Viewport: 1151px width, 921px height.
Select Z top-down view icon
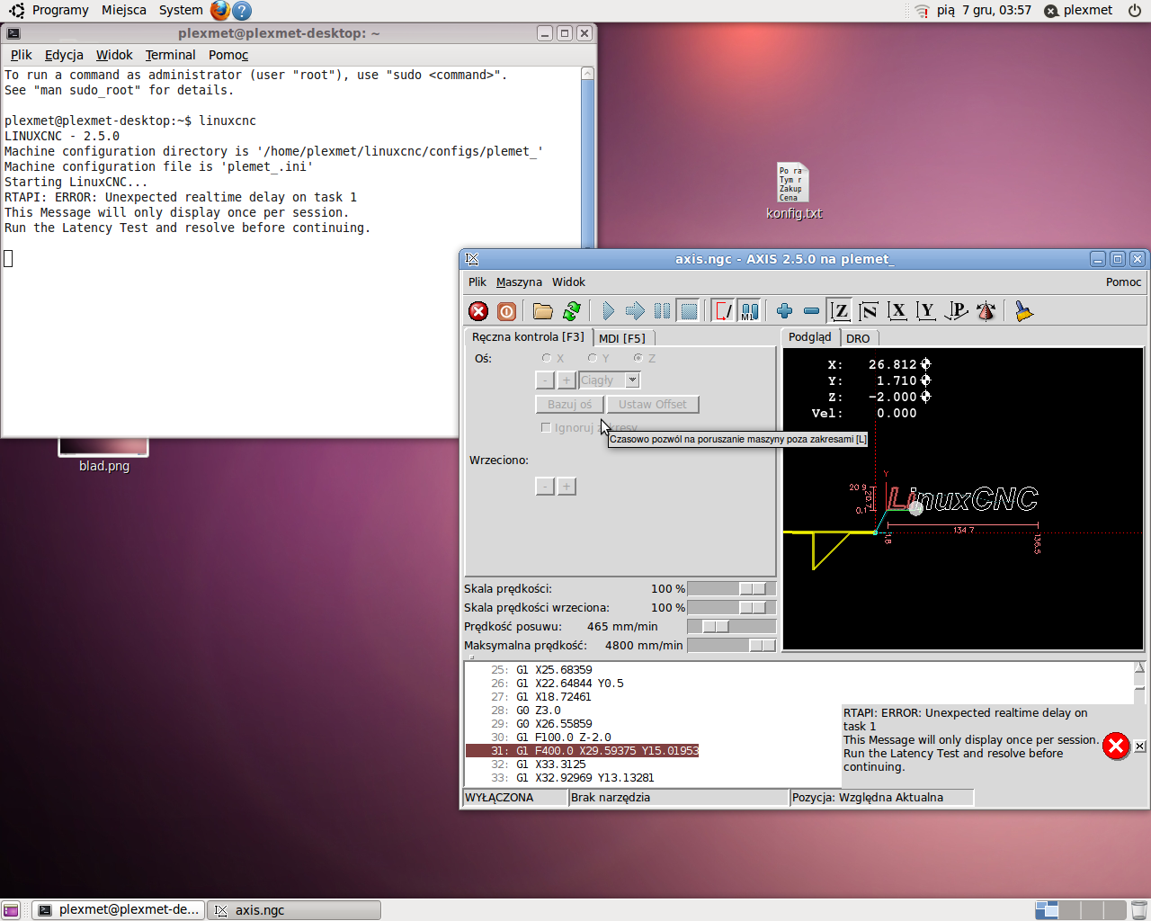click(840, 311)
